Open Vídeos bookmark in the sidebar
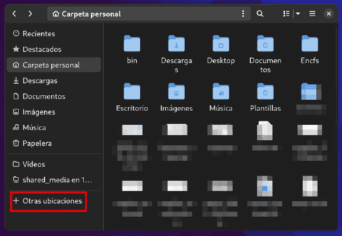 [x=54, y=164]
